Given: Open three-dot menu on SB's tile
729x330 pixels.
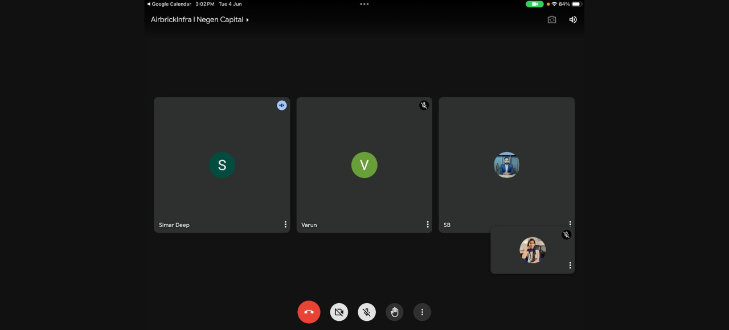Looking at the screenshot, I should [x=570, y=223].
